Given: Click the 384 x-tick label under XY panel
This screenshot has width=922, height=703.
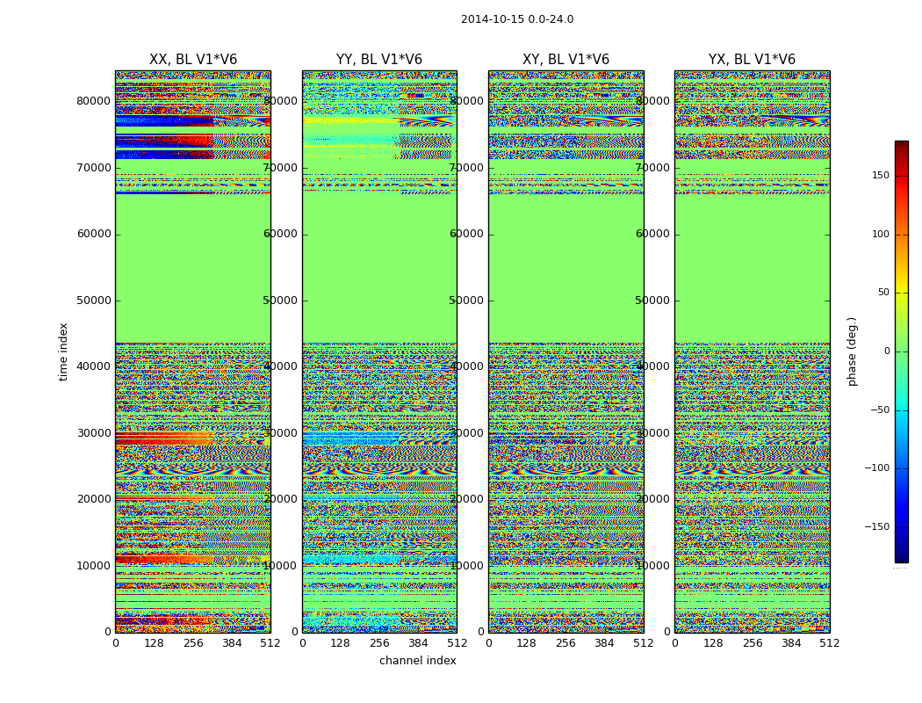Looking at the screenshot, I should (x=604, y=643).
